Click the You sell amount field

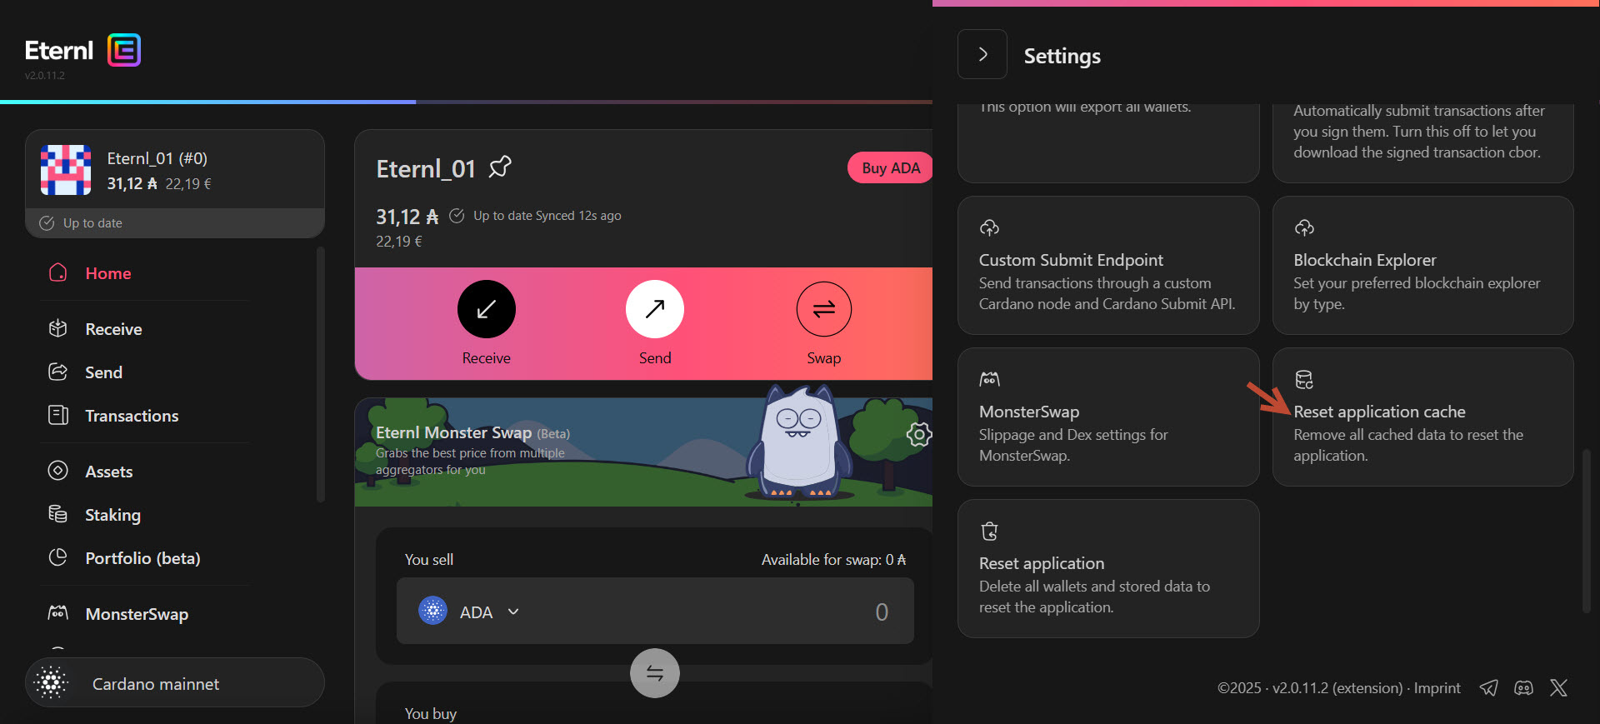pos(750,612)
